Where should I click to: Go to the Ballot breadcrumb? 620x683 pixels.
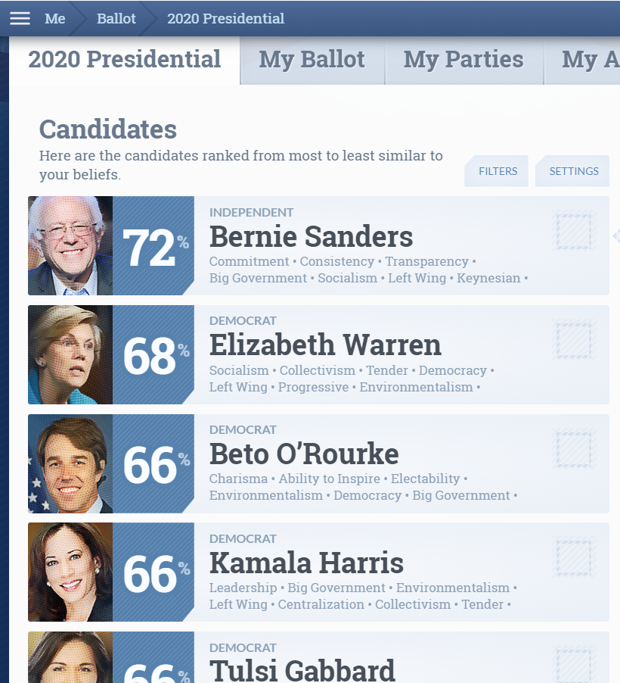(116, 19)
